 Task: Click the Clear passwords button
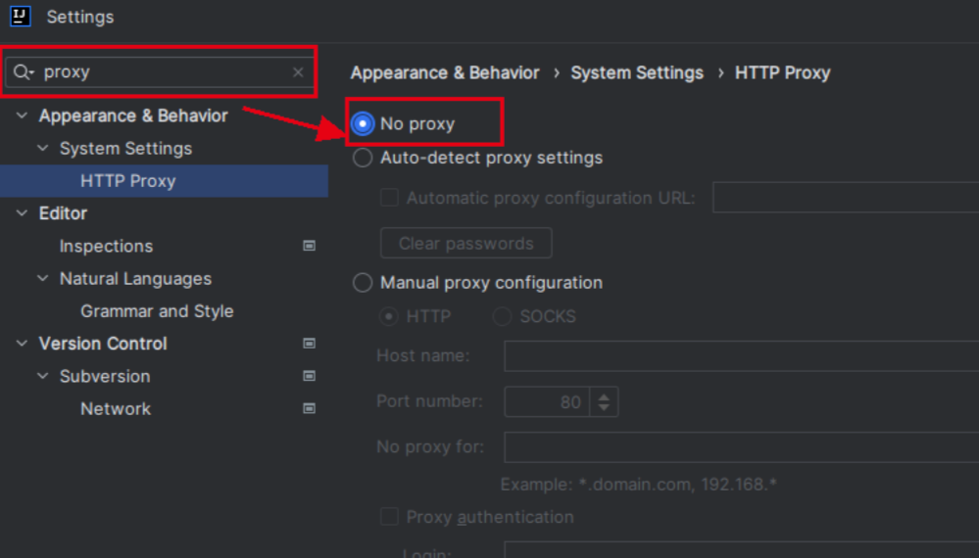point(465,243)
